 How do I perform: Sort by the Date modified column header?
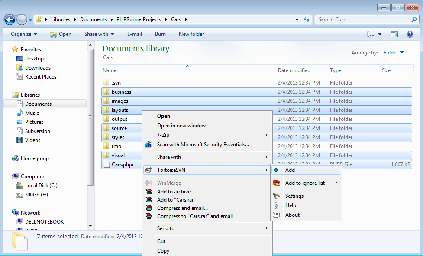coord(301,70)
